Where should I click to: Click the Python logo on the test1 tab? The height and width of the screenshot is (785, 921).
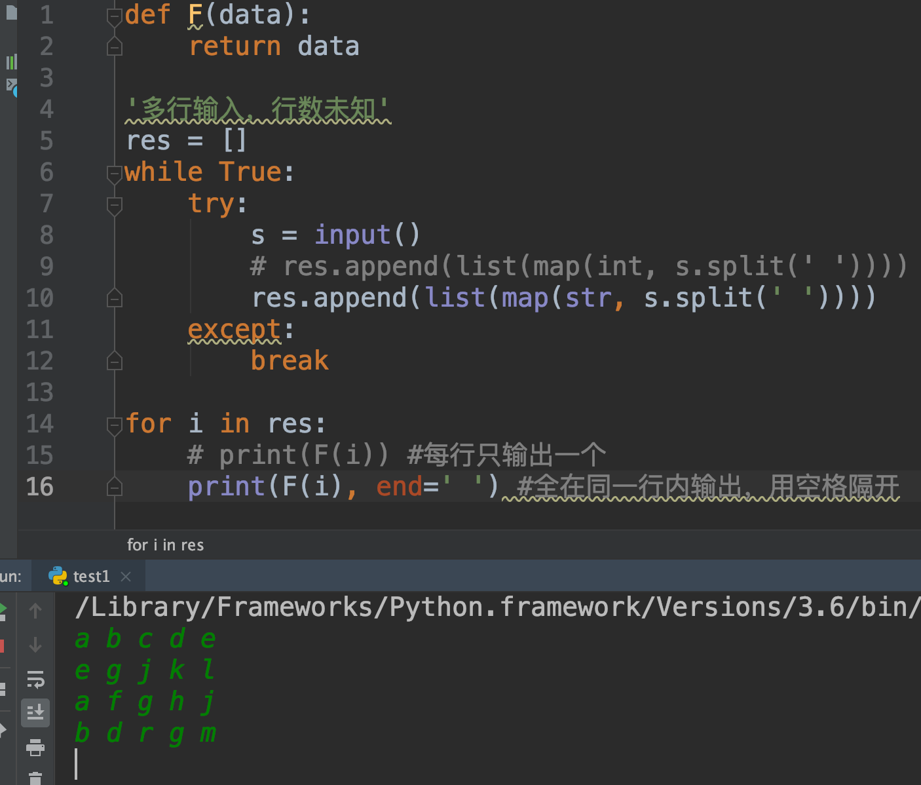click(x=59, y=576)
